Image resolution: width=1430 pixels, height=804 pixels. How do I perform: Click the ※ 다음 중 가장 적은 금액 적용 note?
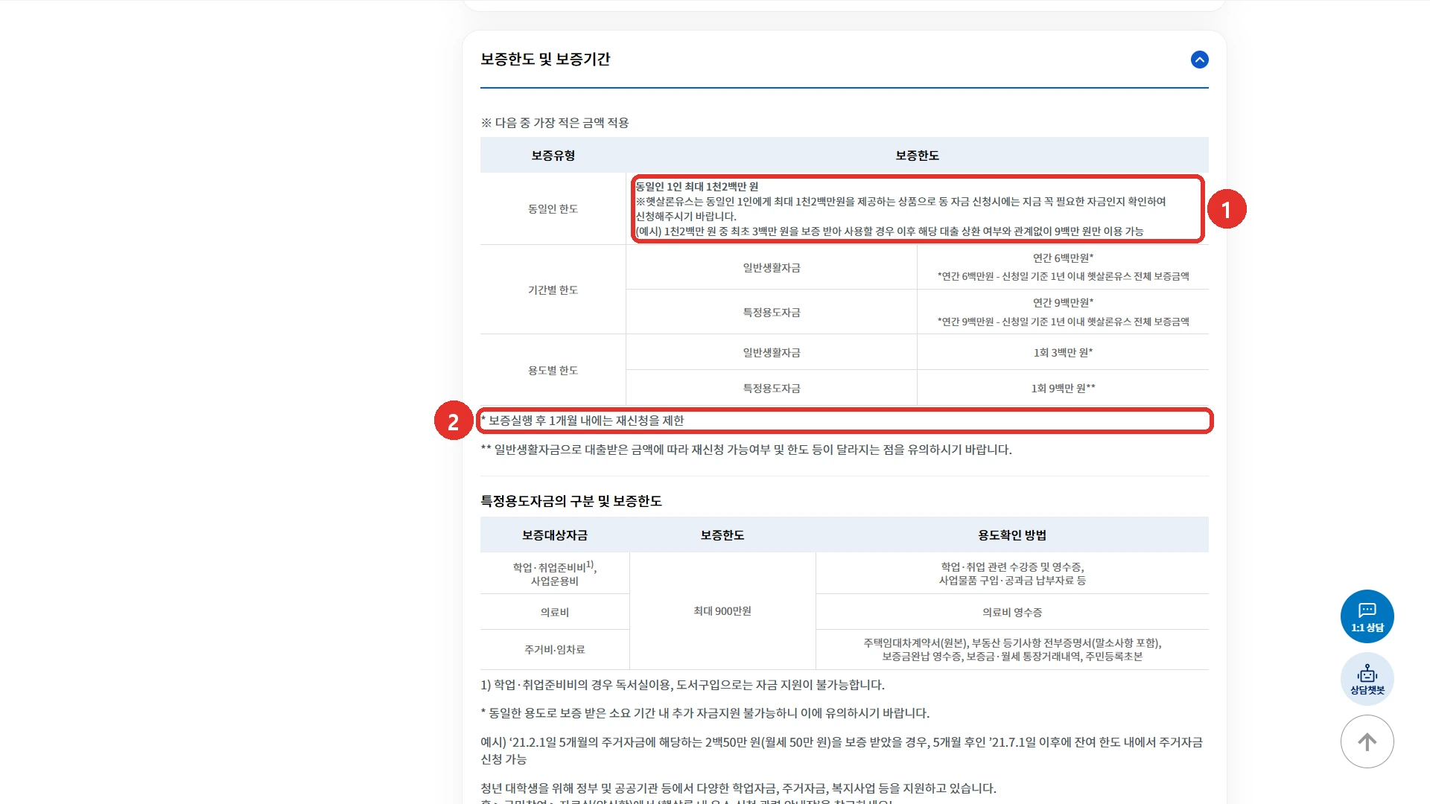click(555, 123)
